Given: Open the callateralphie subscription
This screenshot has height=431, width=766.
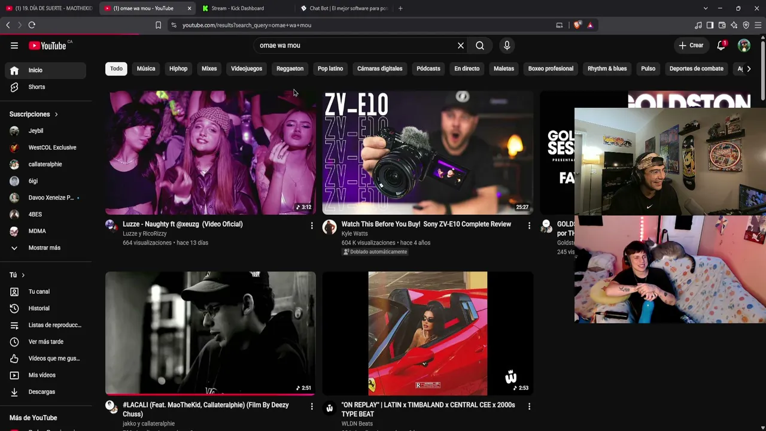Looking at the screenshot, I should (x=45, y=164).
